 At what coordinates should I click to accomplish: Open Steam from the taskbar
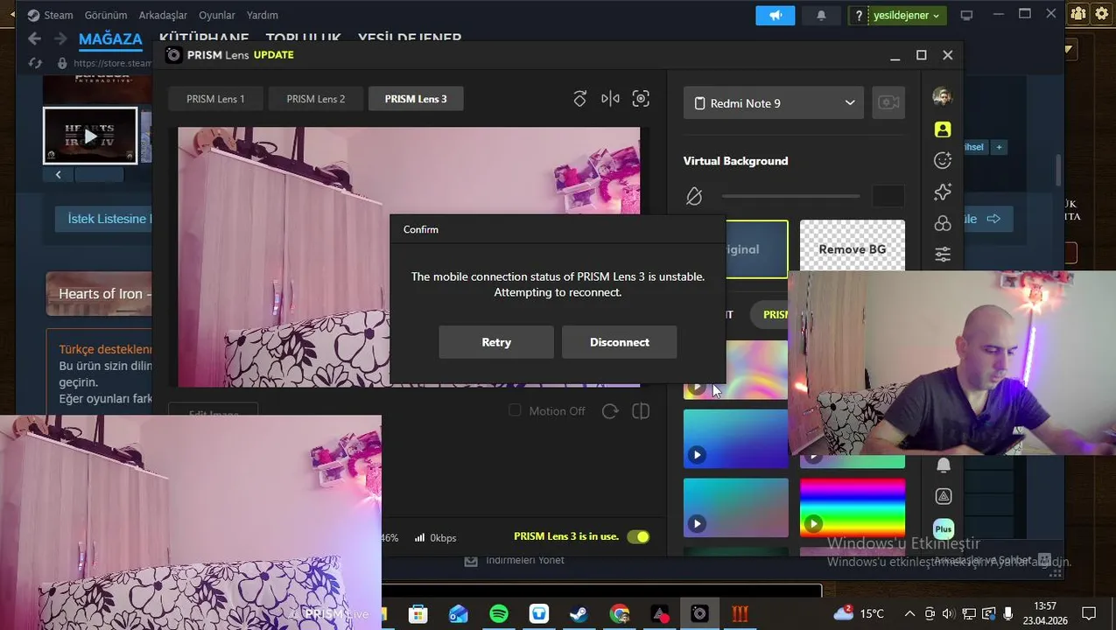pos(579,613)
